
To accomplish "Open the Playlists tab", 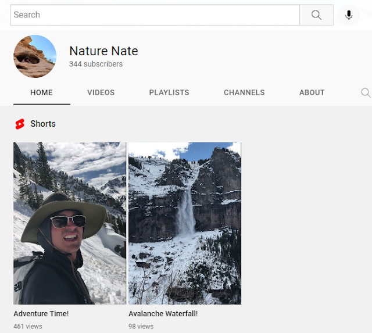I will (x=169, y=92).
